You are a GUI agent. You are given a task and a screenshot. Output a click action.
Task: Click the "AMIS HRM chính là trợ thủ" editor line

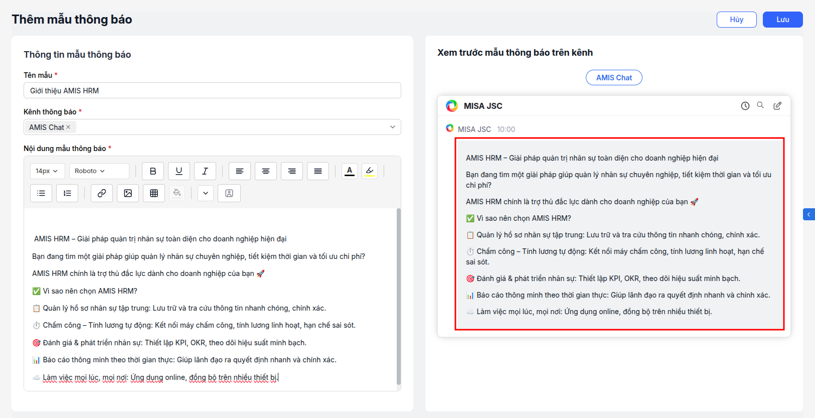148,273
